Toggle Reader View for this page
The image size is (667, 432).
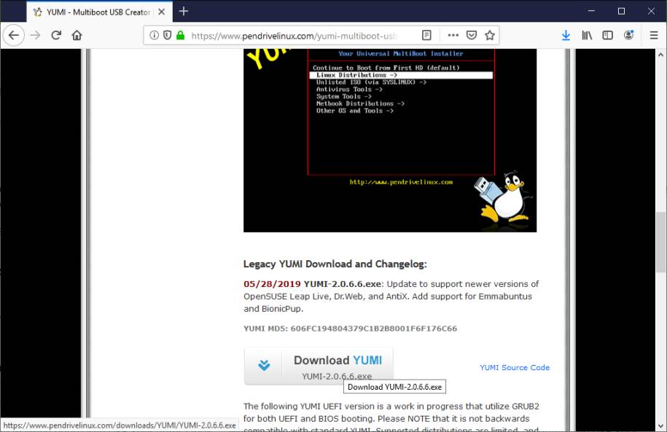coord(426,35)
